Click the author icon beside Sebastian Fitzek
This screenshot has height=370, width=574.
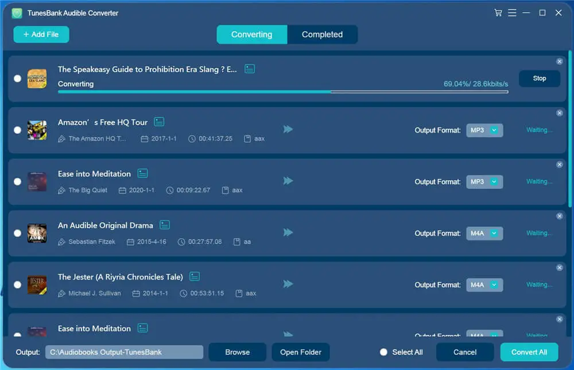click(61, 242)
